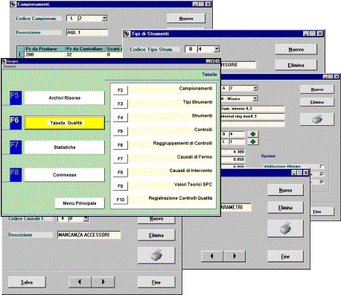Enable the Abilitazione Allarme checkbox
Image resolution: width=341 pixels, height=295 pixels.
coord(322,166)
